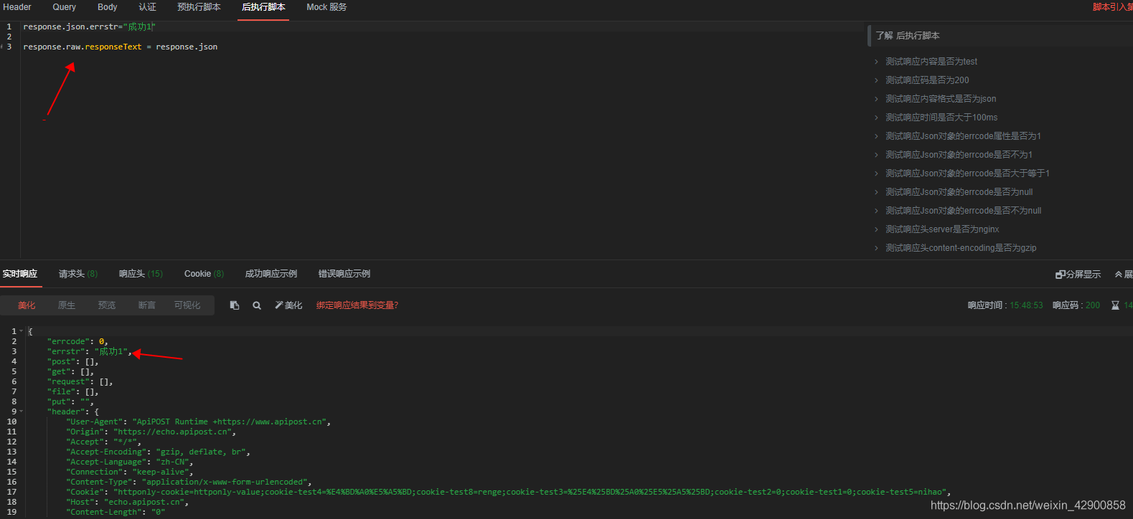Click the 绑定响应结果到变量? link
The image size is (1133, 519).
click(357, 305)
